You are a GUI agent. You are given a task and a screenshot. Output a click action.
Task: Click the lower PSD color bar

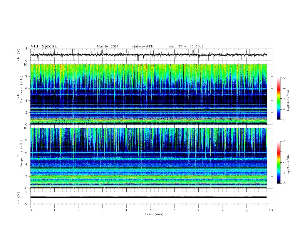tap(278, 162)
